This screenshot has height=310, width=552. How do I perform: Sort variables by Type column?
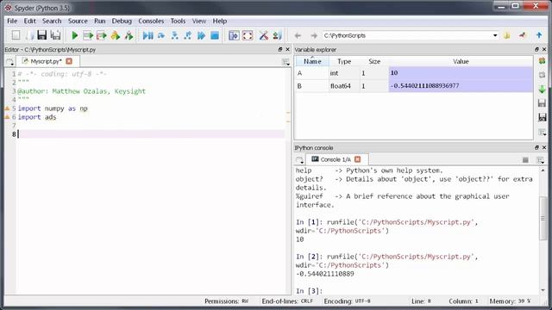tap(344, 61)
